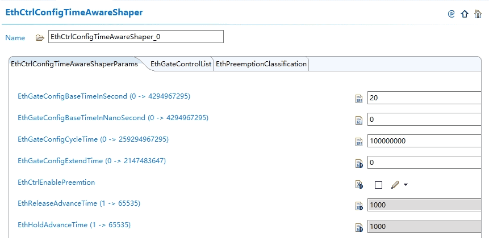Click the @ icon in header
Image resolution: width=489 pixels, height=238 pixels.
[451, 14]
